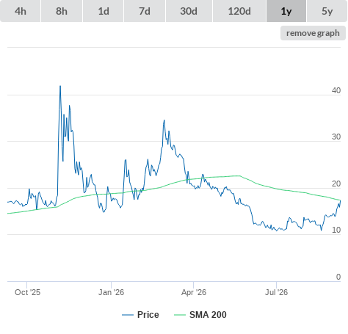348x334 pixels.
Task: Click the remove graph button
Action: 313,33
